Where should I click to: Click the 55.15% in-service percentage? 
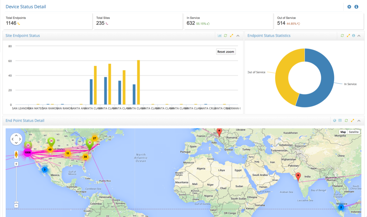(201, 24)
